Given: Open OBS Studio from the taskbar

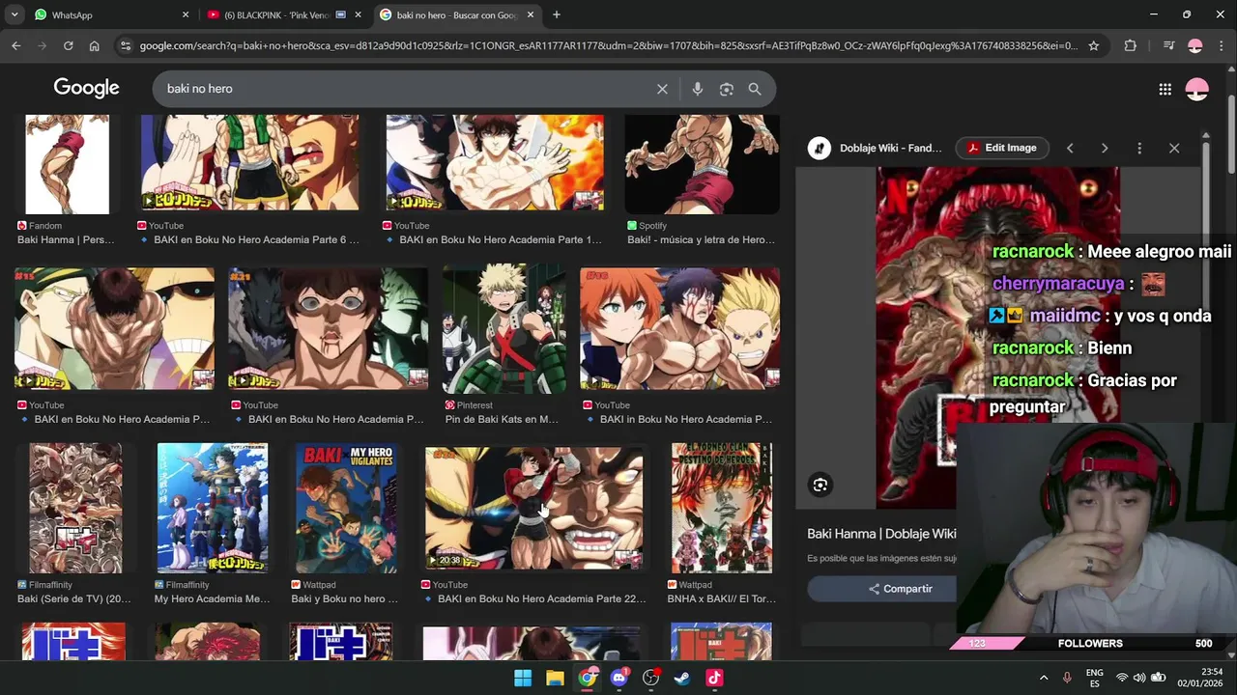Looking at the screenshot, I should click(x=650, y=678).
